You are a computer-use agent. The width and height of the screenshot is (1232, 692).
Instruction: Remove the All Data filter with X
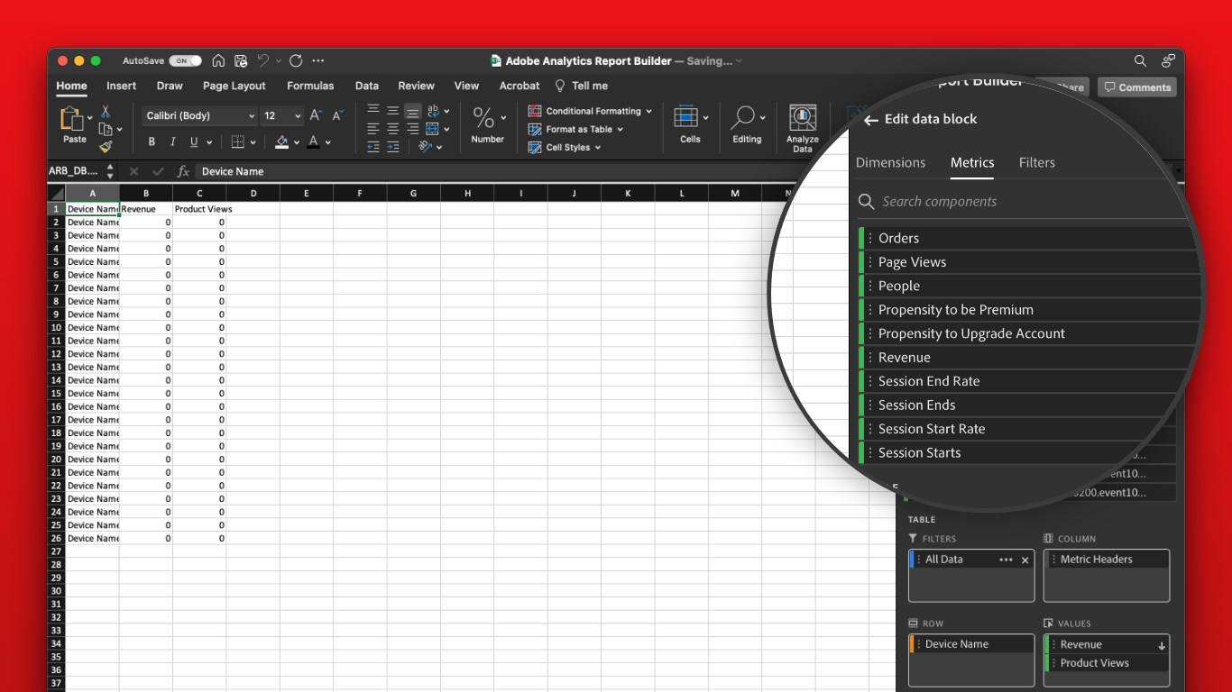coord(1025,560)
